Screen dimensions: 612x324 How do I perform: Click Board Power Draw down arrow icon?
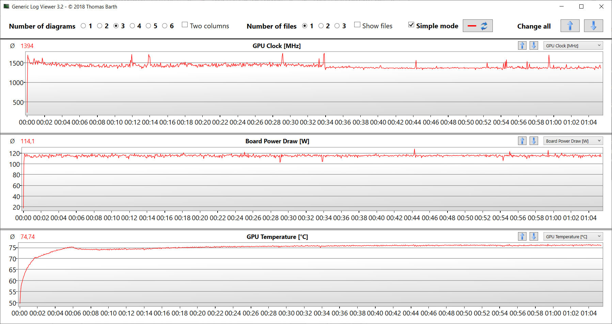(x=534, y=141)
